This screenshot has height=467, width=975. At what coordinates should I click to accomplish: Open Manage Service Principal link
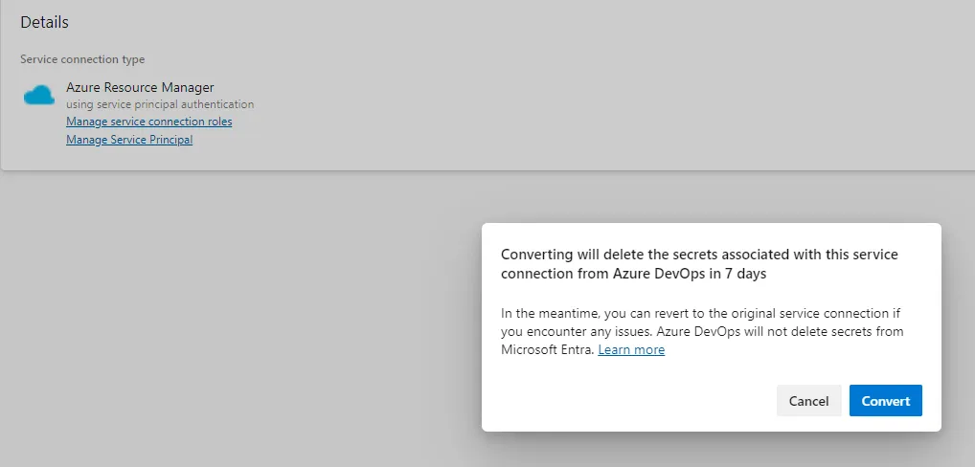[x=129, y=140]
